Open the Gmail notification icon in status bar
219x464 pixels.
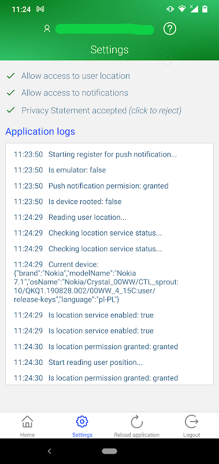tap(40, 9)
